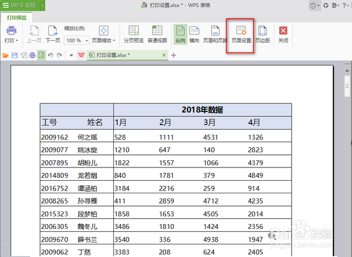This screenshot has height=257, width=352.
Task: Click the name 龙若烟
Action: (87, 175)
